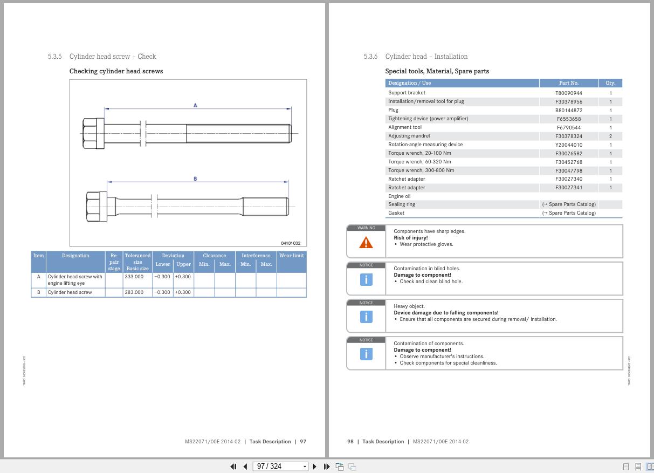The image size is (654, 473).
Task: Click the Part No. column header
Action: [569, 83]
